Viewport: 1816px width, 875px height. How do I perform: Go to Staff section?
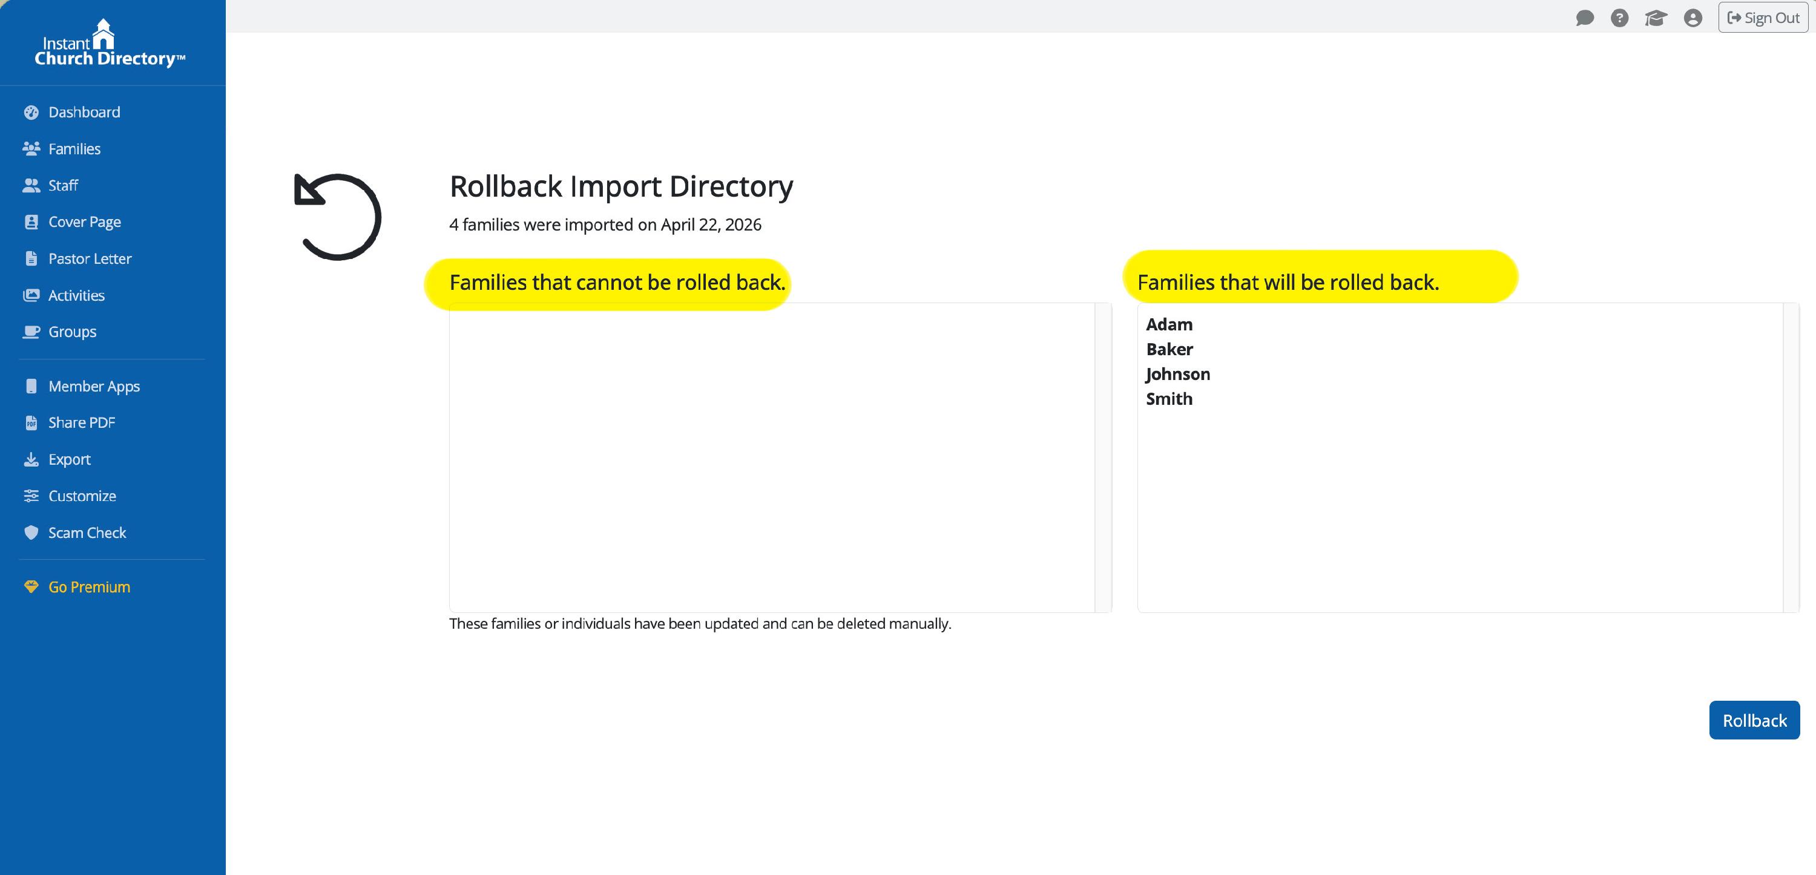click(63, 185)
